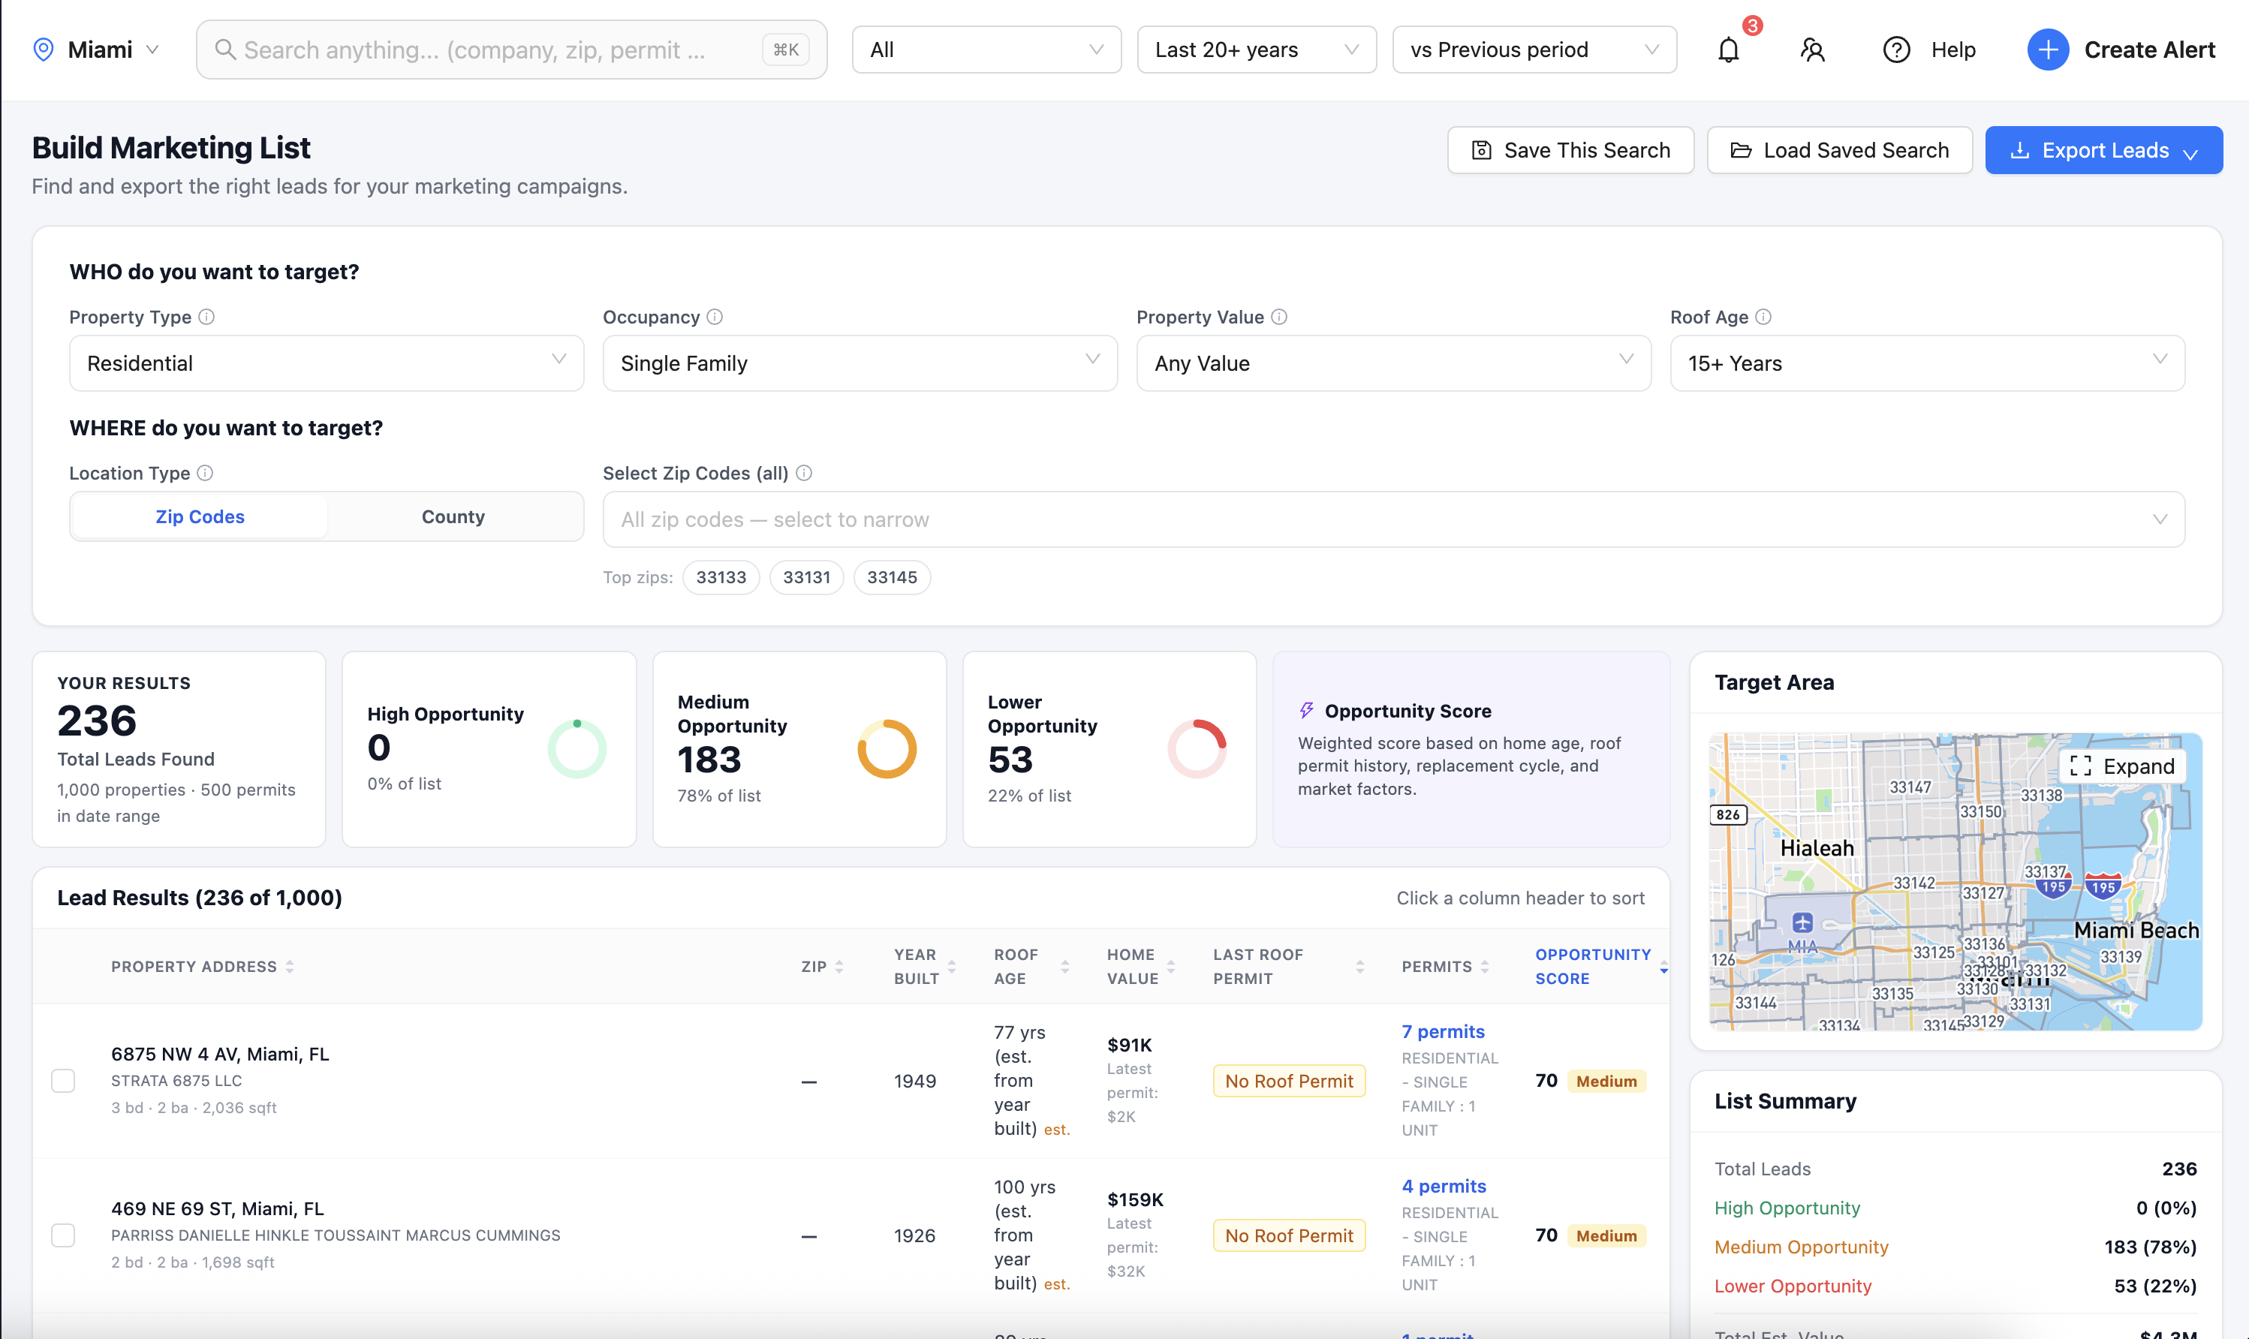2249x1339 pixels.
Task: Click the Miami location pin icon
Action: click(44, 50)
